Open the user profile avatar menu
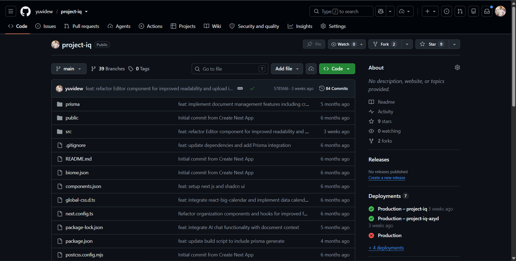The height and width of the screenshot is (261, 516). click(501, 12)
